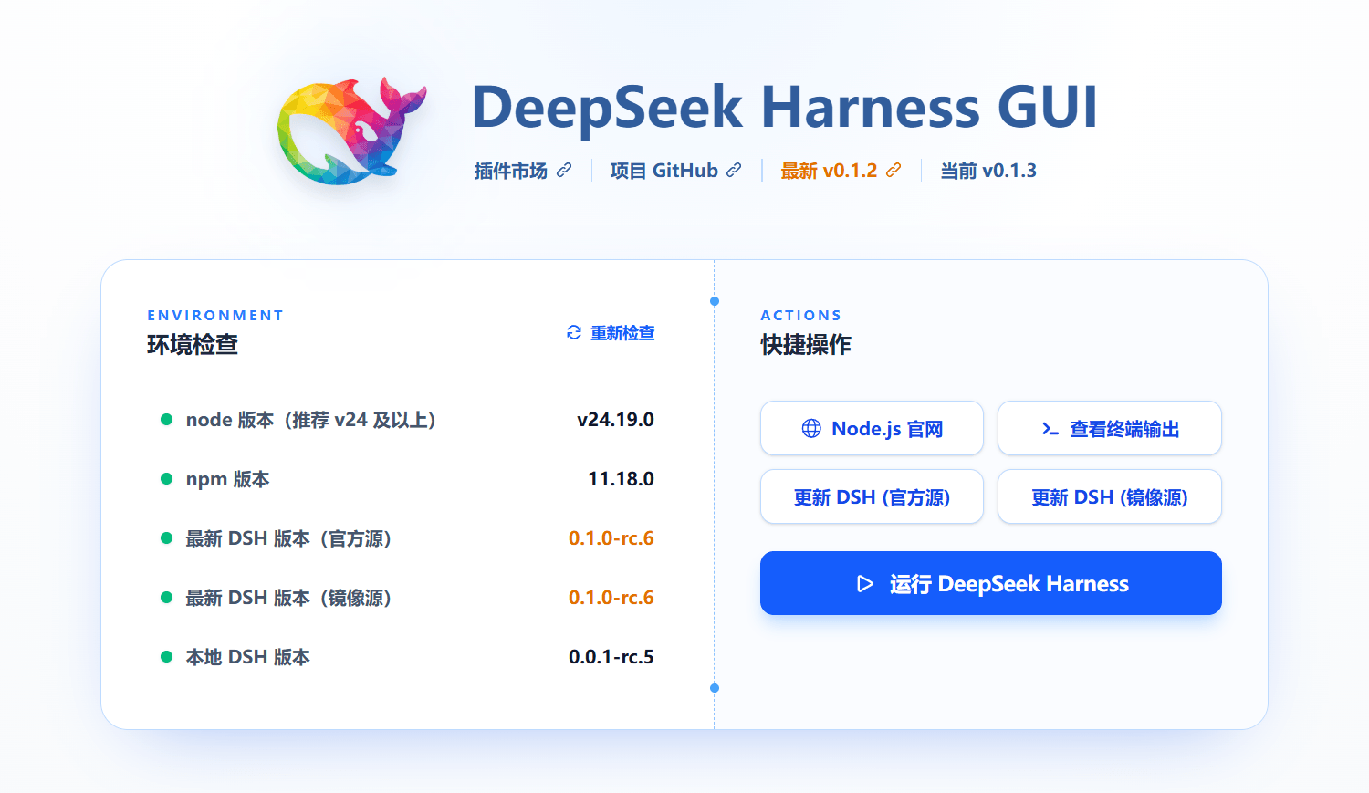Click the green dot beside 最新 DSH 版本 (官方源)
The width and height of the screenshot is (1369, 793).
tap(166, 538)
